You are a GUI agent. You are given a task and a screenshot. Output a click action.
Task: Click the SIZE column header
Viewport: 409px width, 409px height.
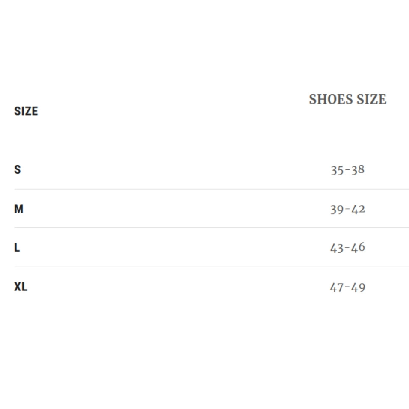tap(26, 111)
